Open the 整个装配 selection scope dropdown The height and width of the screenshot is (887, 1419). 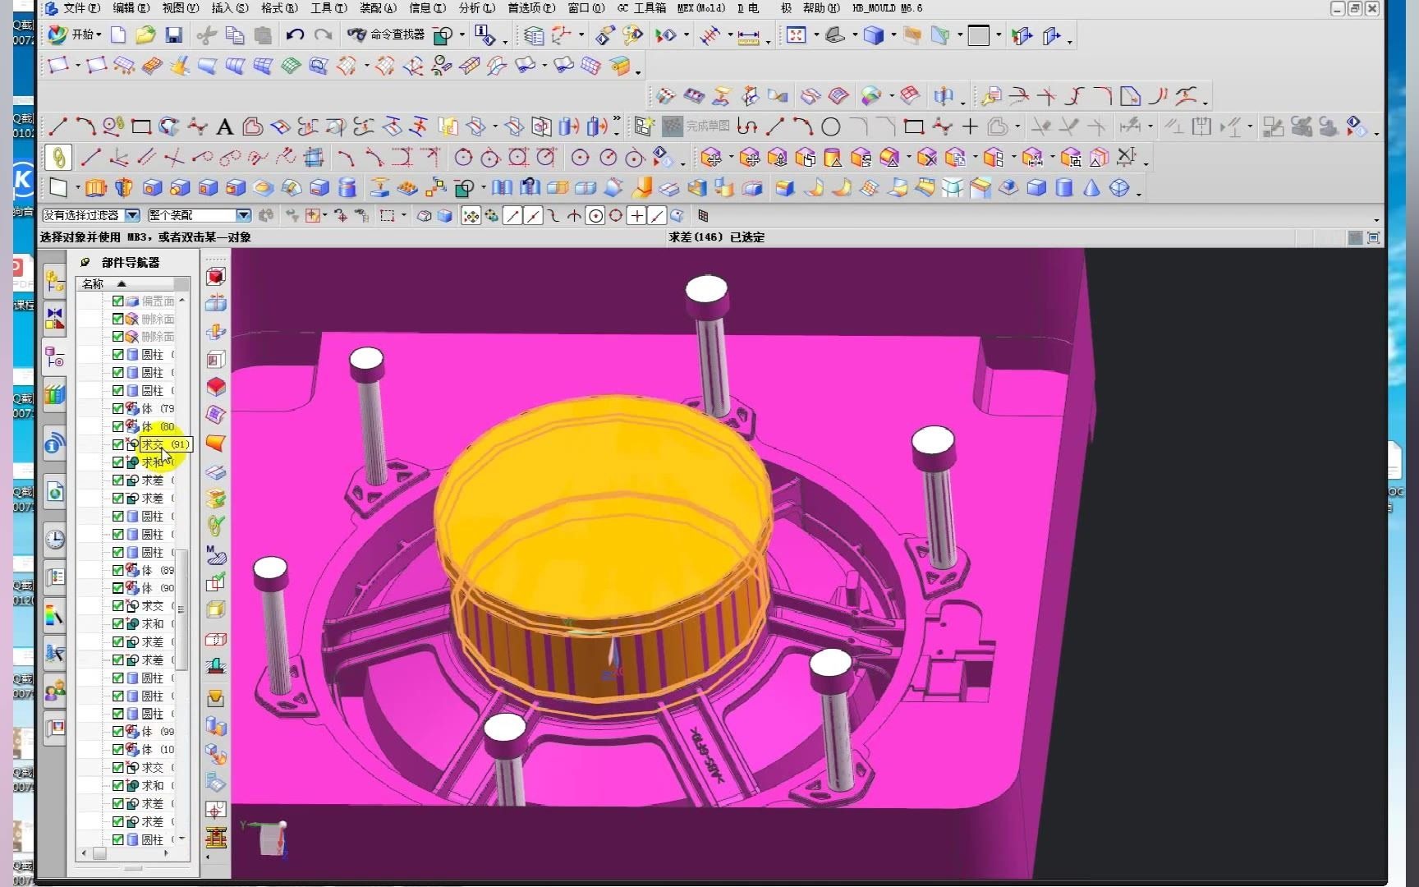click(x=243, y=215)
